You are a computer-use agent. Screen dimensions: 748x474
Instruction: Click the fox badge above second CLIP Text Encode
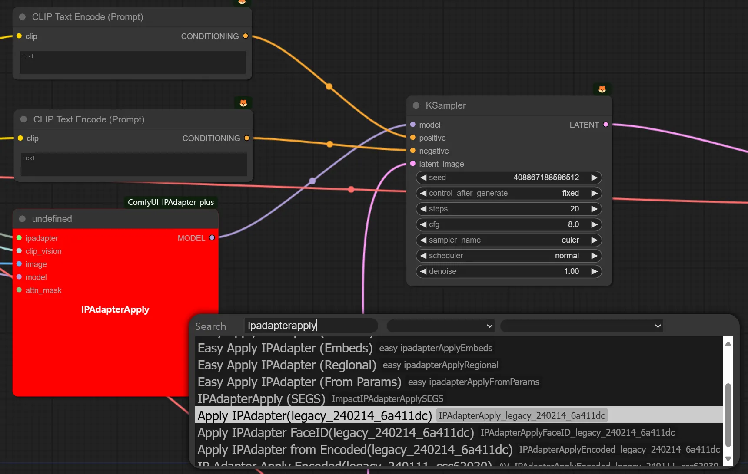tap(243, 103)
